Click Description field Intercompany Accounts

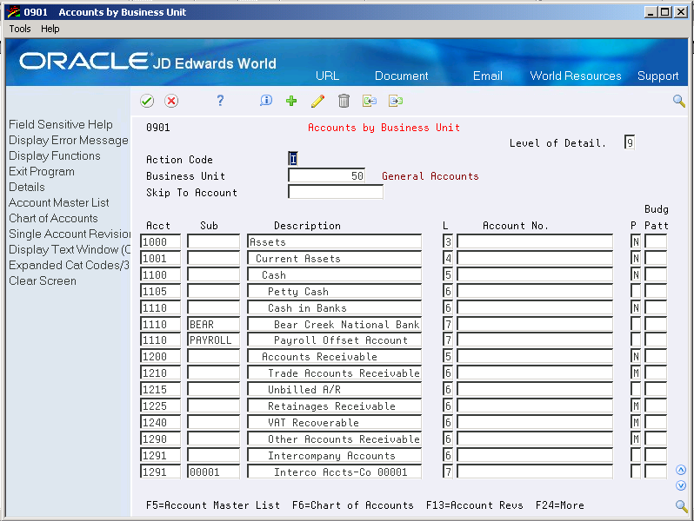pos(334,455)
